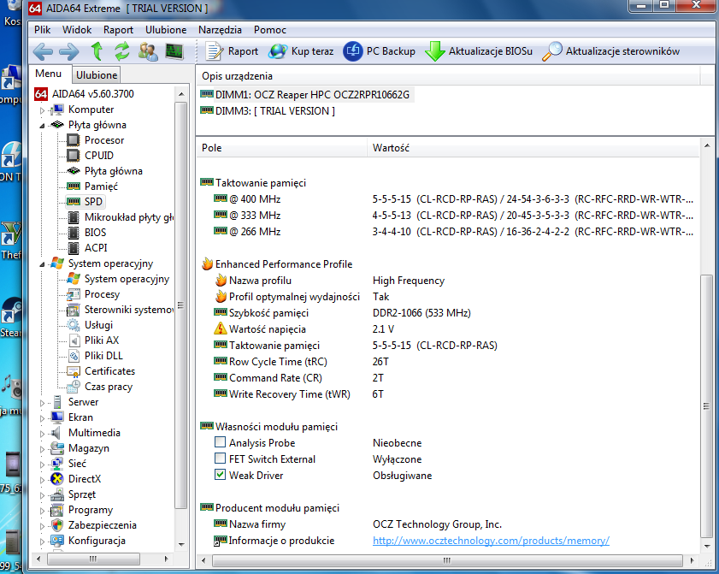The image size is (719, 574).
Task: Open the Ulubione menu in menu bar
Action: pyautogui.click(x=166, y=30)
